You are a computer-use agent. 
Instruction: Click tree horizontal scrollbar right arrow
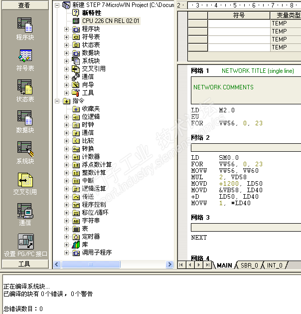tap(170, 265)
